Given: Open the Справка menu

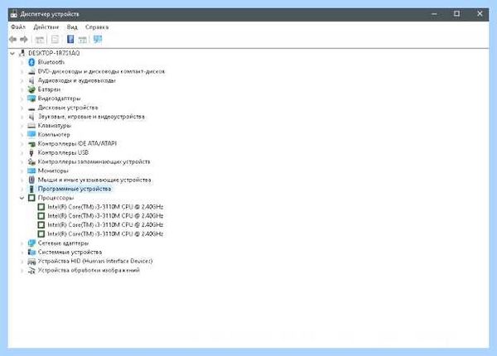Looking at the screenshot, I should click(x=97, y=27).
